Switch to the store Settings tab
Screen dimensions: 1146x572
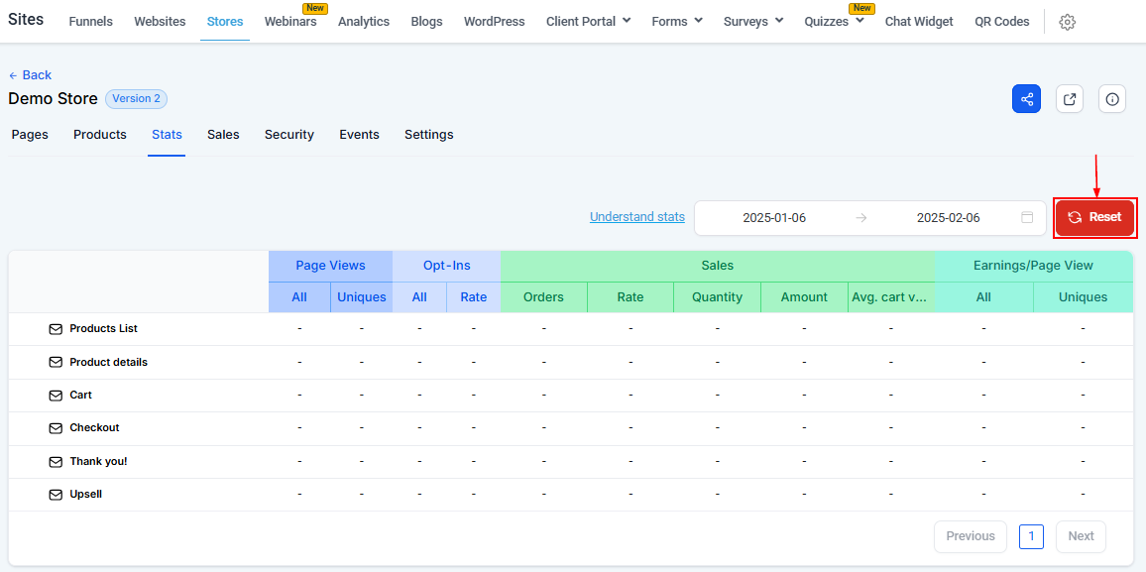(429, 135)
